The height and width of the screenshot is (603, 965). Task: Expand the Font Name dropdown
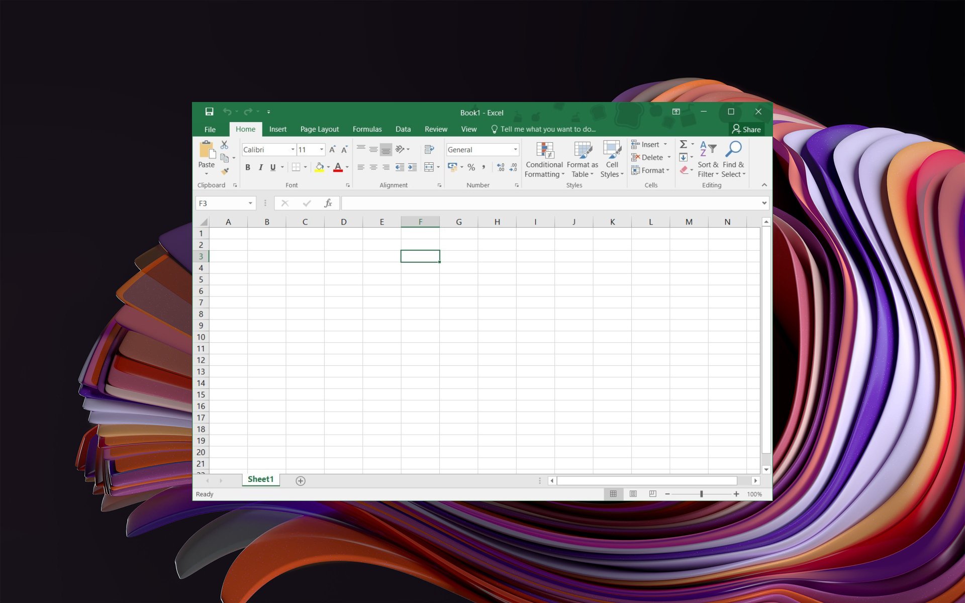292,149
